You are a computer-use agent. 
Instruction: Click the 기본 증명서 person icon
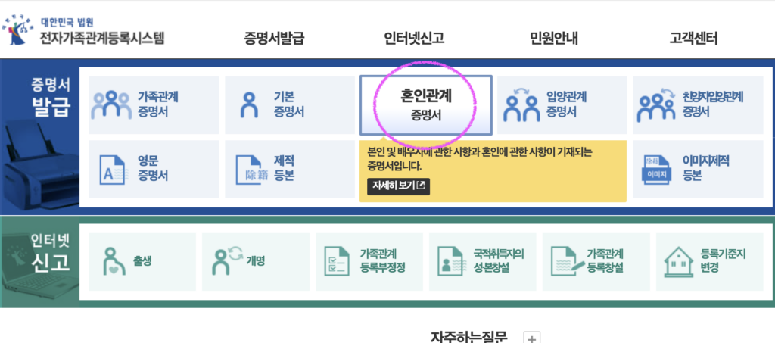[x=249, y=105]
